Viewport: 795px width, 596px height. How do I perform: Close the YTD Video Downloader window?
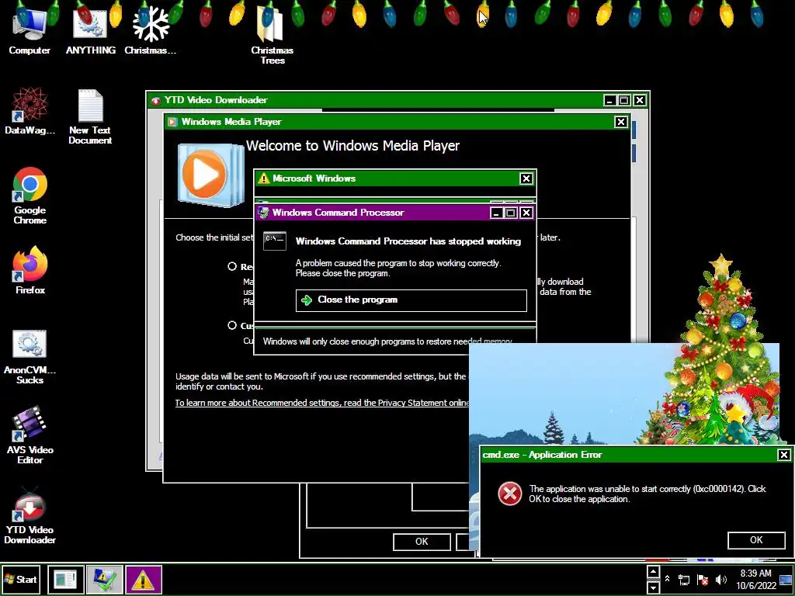[x=640, y=100]
